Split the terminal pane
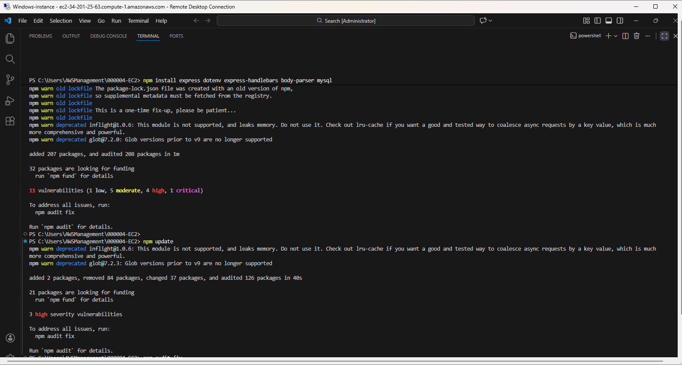Viewport: 682px width, 365px height. pos(625,36)
